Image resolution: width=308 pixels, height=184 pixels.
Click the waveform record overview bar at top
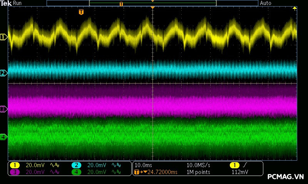152,3
